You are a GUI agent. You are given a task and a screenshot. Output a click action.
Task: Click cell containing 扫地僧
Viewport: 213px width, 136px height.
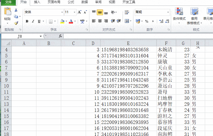pos(166,98)
